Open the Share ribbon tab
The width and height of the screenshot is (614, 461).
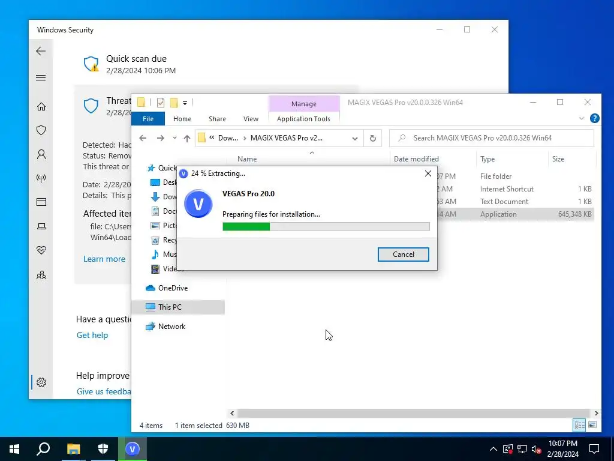click(x=217, y=119)
